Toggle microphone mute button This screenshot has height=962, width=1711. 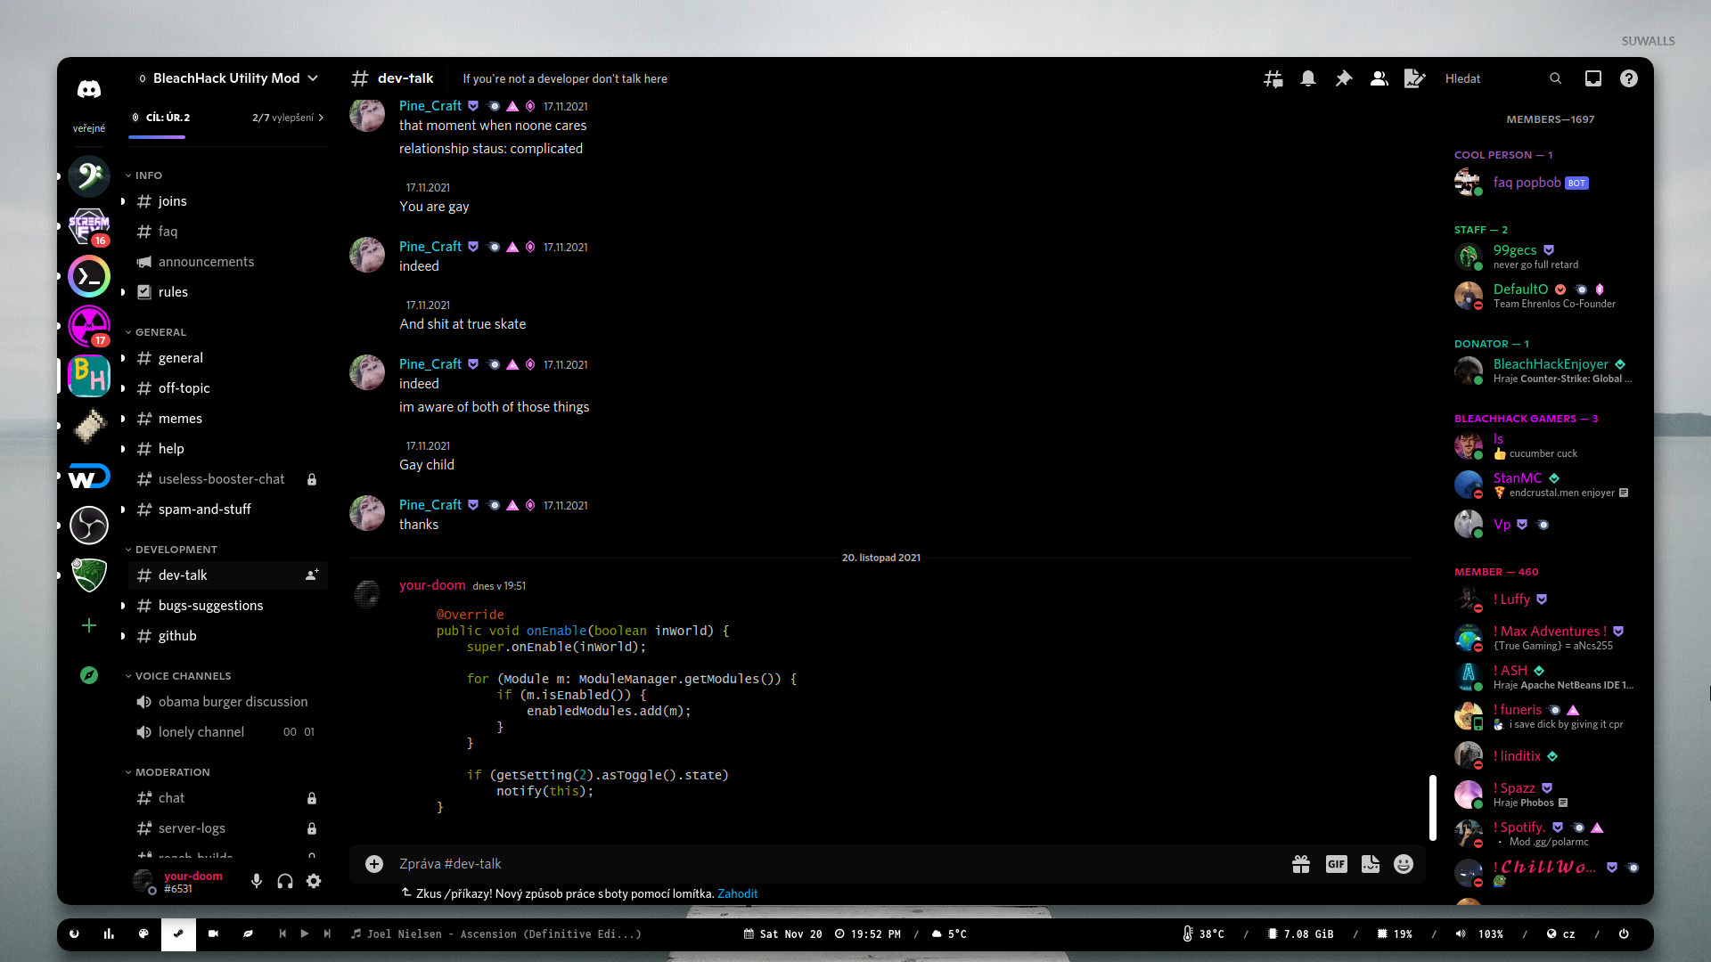(x=257, y=881)
